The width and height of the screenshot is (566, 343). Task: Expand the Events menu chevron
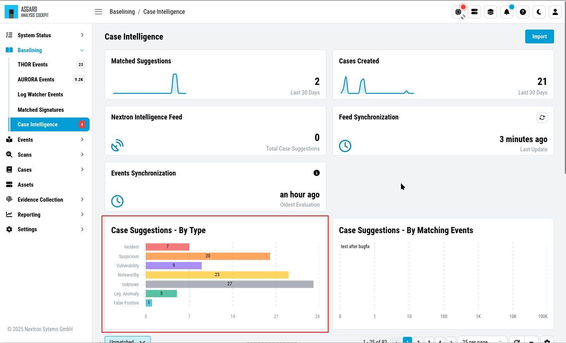(82, 139)
